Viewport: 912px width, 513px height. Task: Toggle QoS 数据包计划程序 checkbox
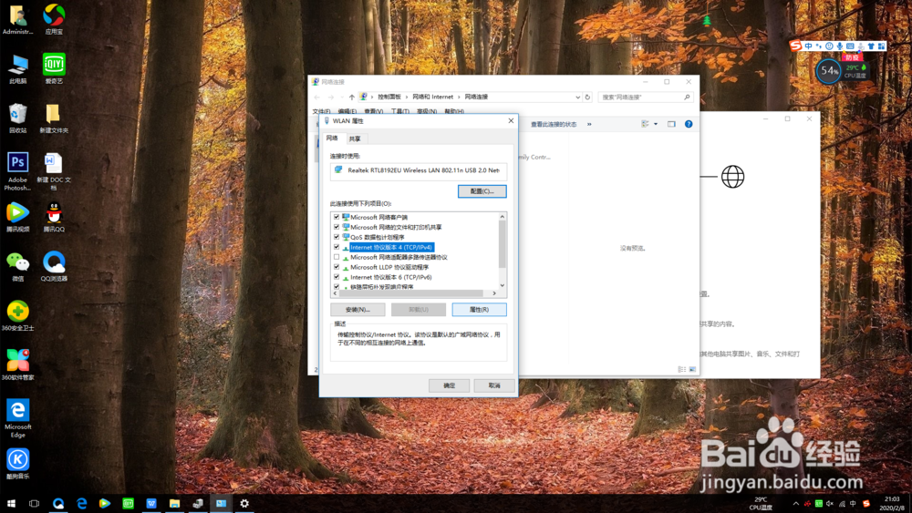[x=337, y=237]
